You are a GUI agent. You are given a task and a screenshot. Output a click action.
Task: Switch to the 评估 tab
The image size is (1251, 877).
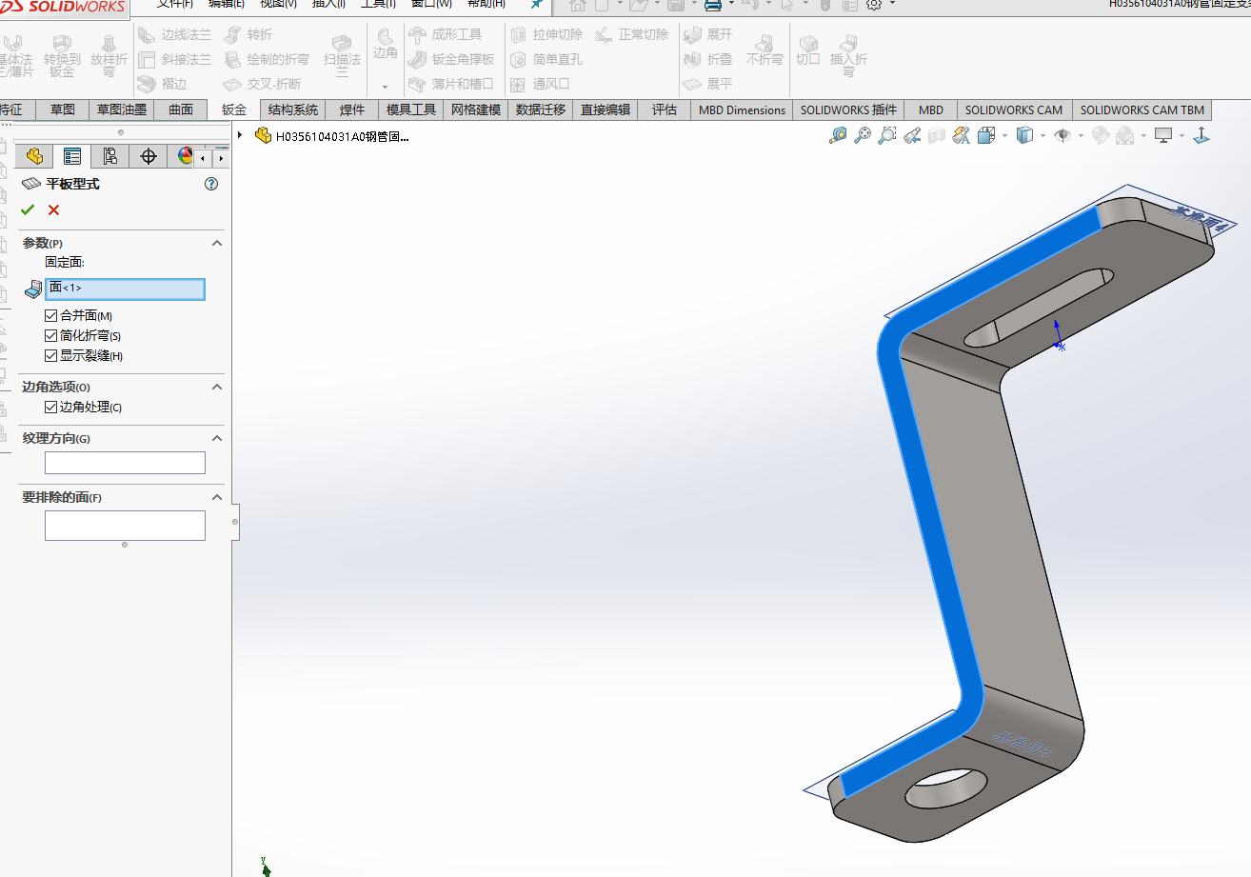(x=665, y=110)
